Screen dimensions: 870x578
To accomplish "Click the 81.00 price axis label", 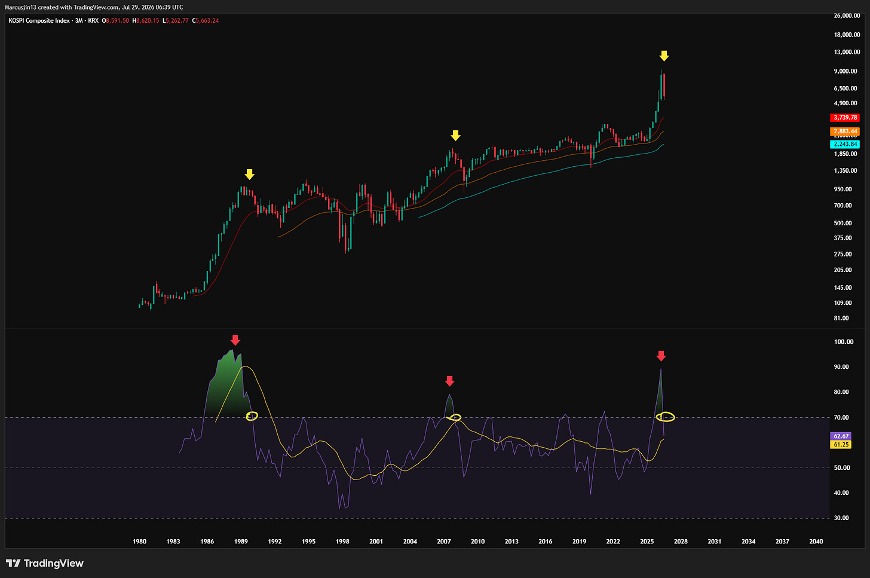I will 841,319.
